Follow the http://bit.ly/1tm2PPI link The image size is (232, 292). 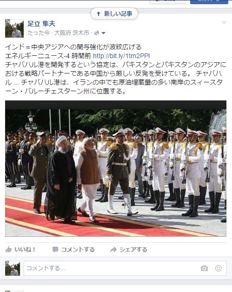121,56
